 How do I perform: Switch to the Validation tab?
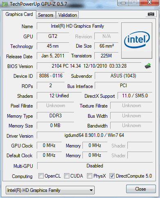[67, 15]
